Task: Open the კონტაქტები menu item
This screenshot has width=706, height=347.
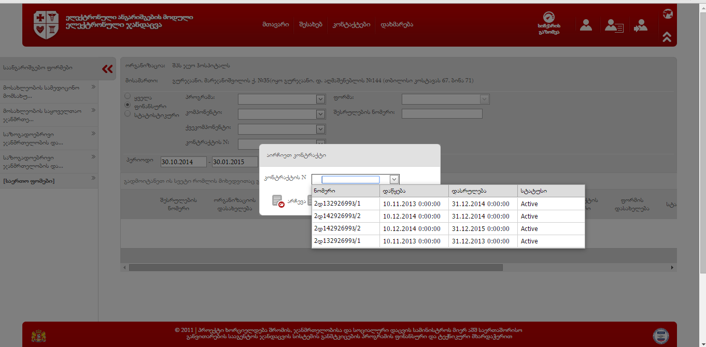Action: click(351, 24)
